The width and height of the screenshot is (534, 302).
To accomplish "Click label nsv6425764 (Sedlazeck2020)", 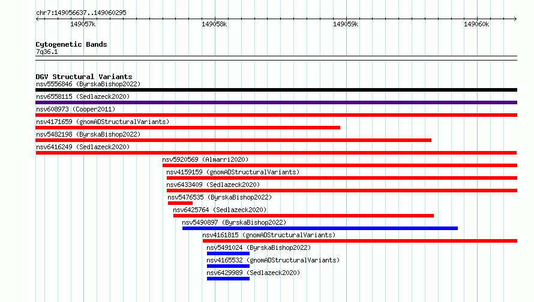I will click(x=220, y=210).
